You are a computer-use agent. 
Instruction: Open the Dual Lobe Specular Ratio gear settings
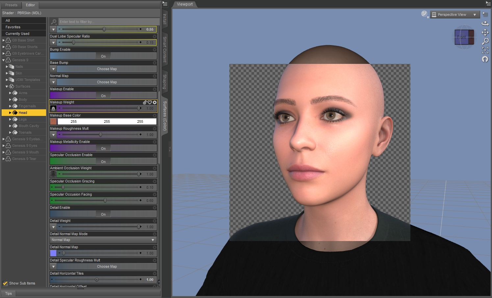tap(155, 37)
